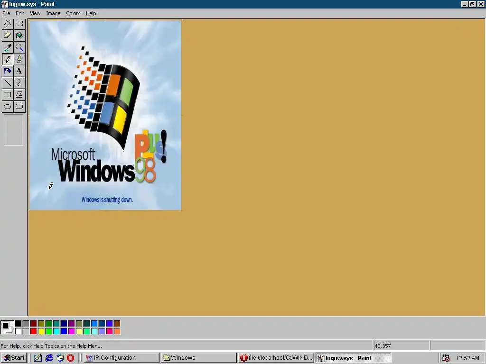Screen dimensions: 486x364
Task: Pick the bright green color swatch
Action: coord(49,331)
